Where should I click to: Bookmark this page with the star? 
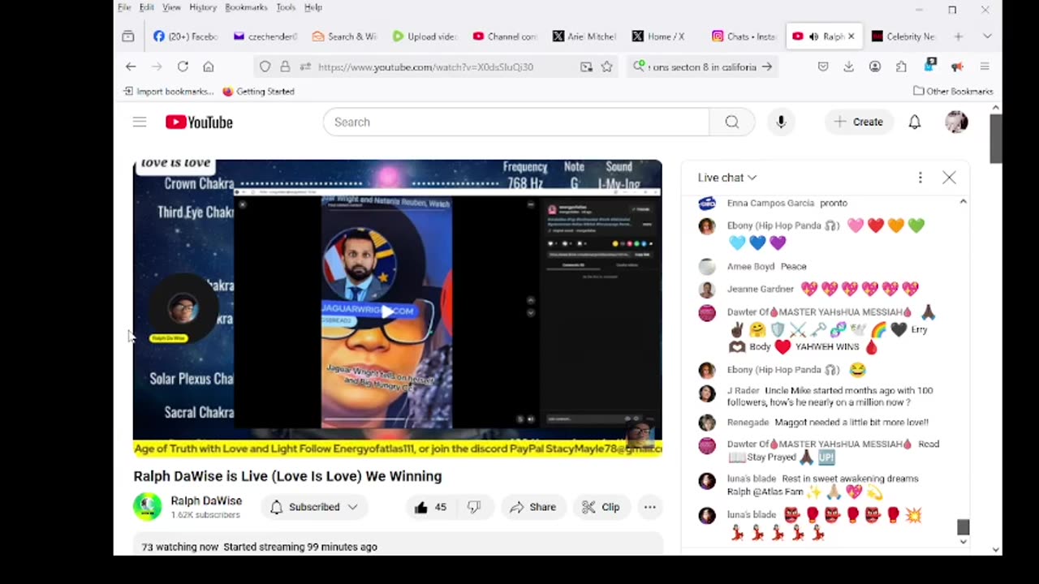pyautogui.click(x=606, y=67)
